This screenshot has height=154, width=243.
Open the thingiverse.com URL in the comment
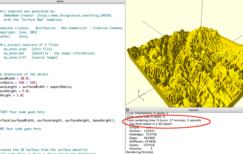(x=74, y=15)
